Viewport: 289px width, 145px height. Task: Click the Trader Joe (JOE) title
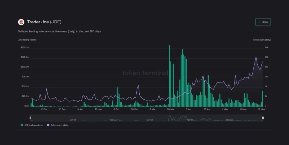44,22
